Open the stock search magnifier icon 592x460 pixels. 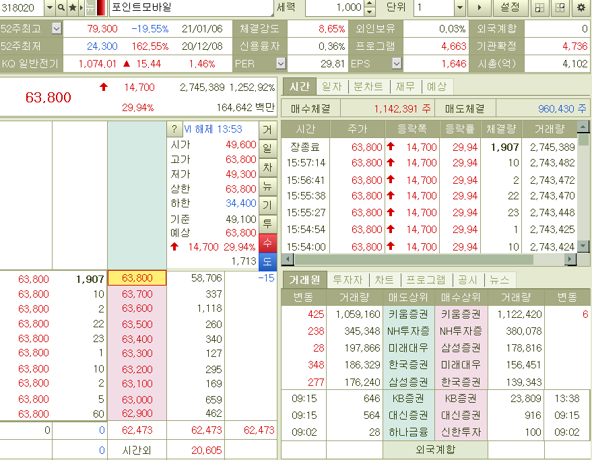click(61, 7)
